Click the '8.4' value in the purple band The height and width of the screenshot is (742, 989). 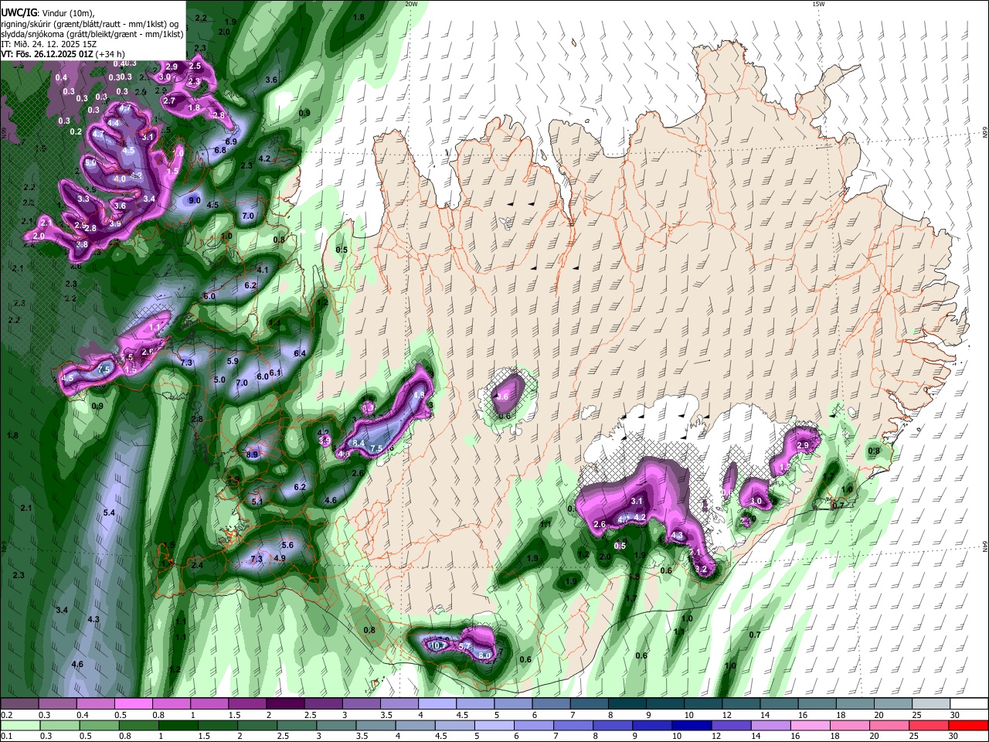[x=359, y=443]
